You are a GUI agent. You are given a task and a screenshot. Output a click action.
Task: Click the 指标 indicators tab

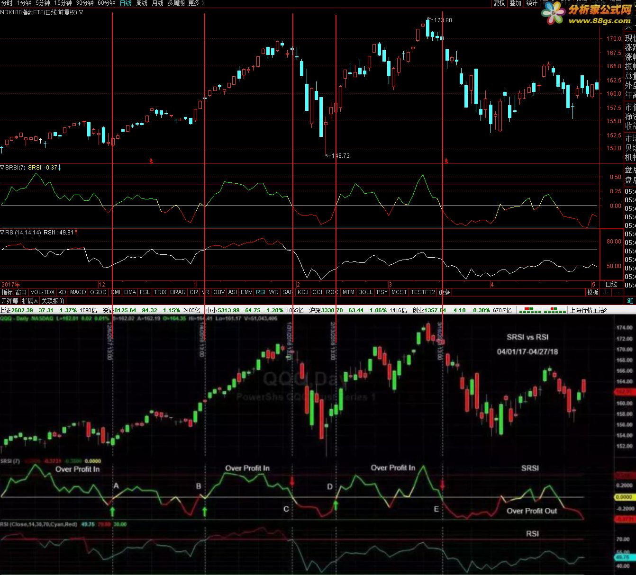click(x=7, y=292)
